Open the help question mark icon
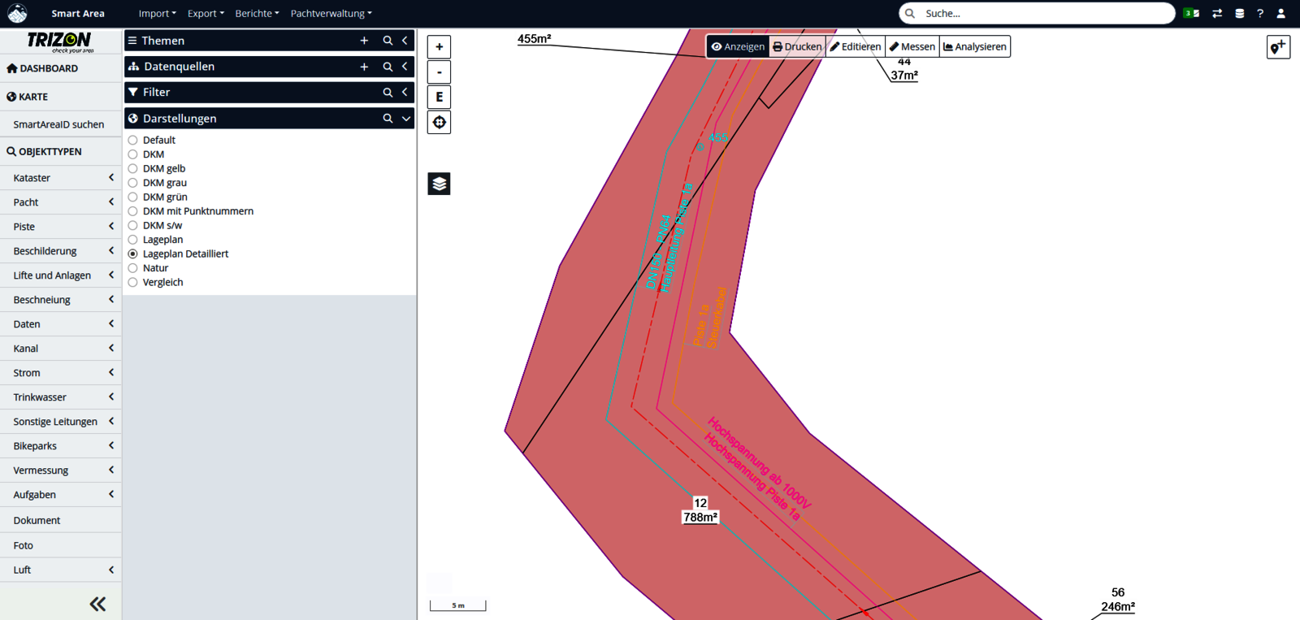The width and height of the screenshot is (1300, 620). pyautogui.click(x=1260, y=14)
